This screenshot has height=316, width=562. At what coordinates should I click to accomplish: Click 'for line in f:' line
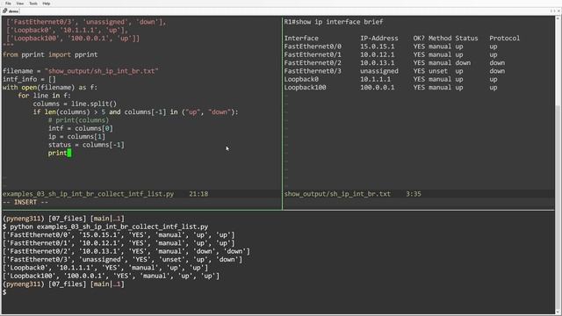(x=45, y=96)
